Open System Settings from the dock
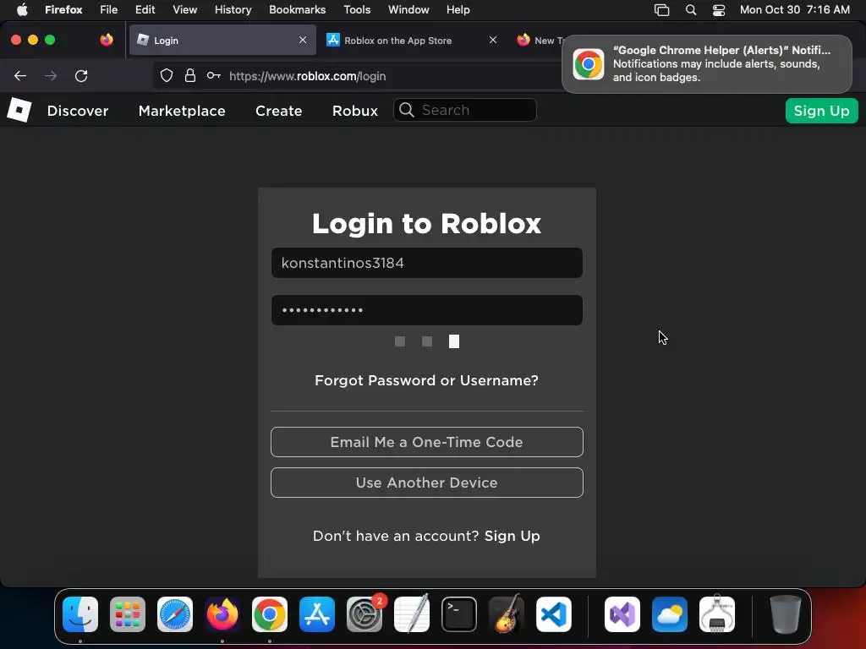This screenshot has width=866, height=649. 364,614
